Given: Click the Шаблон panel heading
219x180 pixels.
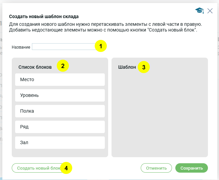Looking at the screenshot, I should pyautogui.click(x=127, y=67).
